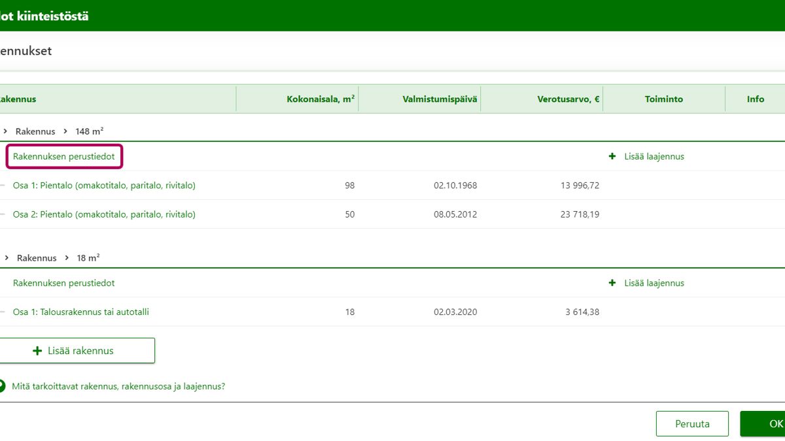Confirm with the OK button
The height and width of the screenshot is (441, 785).
[x=767, y=424]
